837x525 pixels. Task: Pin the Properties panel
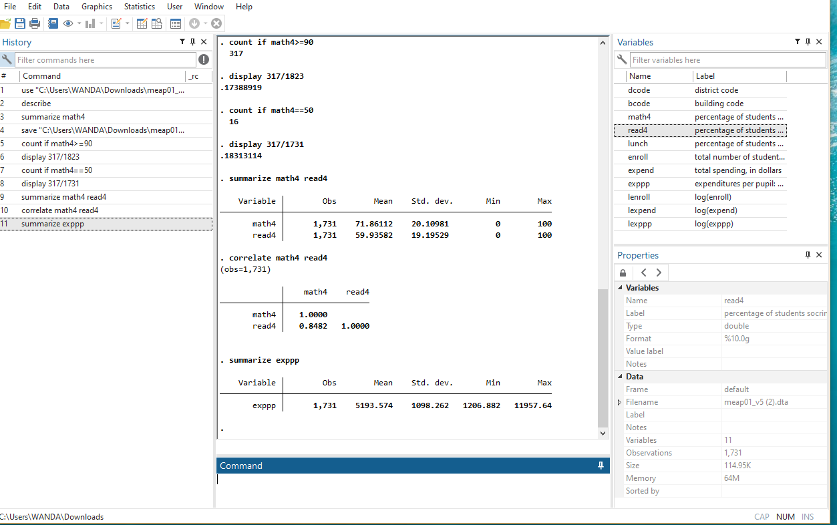pyautogui.click(x=808, y=255)
